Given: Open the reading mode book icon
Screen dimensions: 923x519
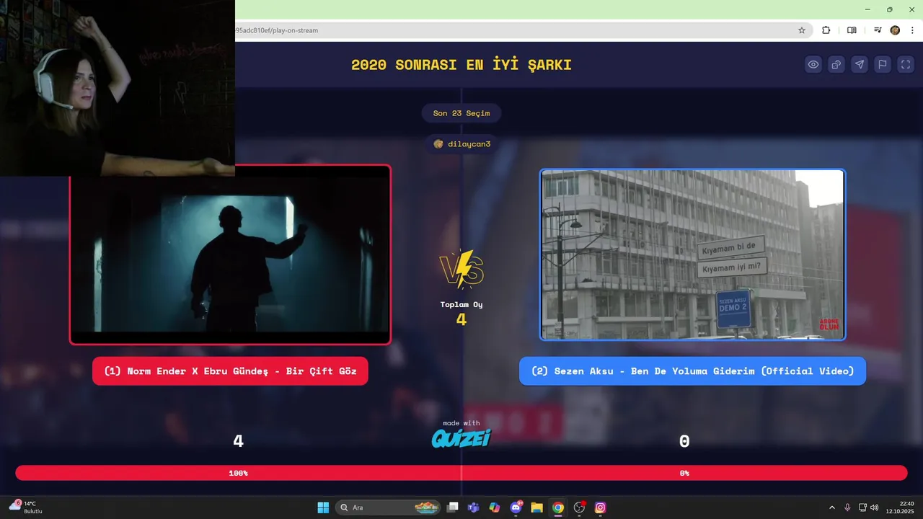Looking at the screenshot, I should [x=852, y=30].
